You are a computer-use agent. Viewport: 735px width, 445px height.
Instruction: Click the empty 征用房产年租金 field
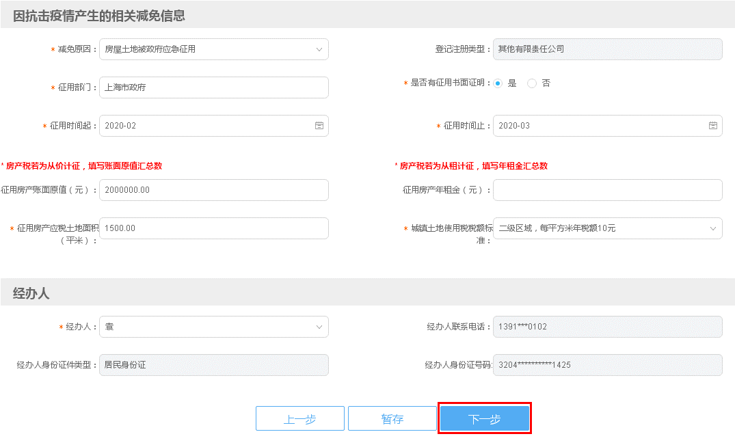[x=607, y=190]
